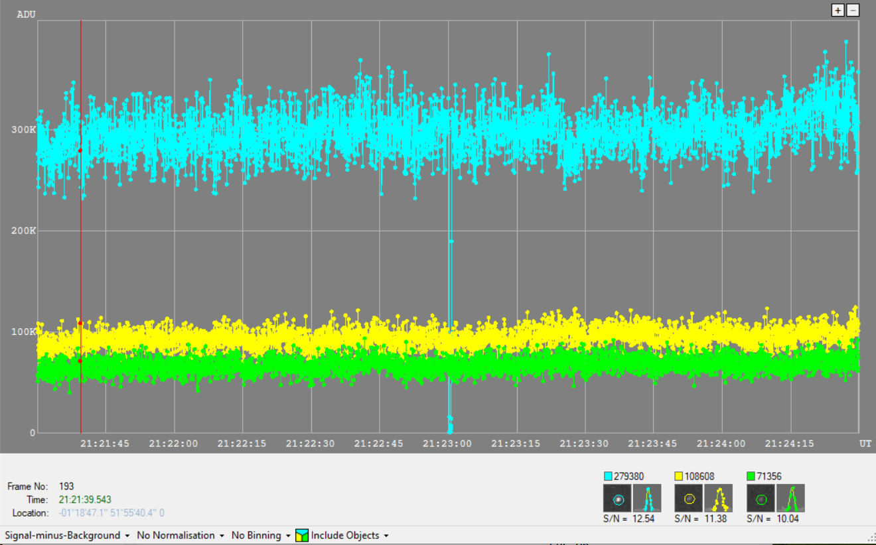Click the cyan color swatch beside 279380
Viewport: 876px width, 545px height.
pyautogui.click(x=608, y=476)
